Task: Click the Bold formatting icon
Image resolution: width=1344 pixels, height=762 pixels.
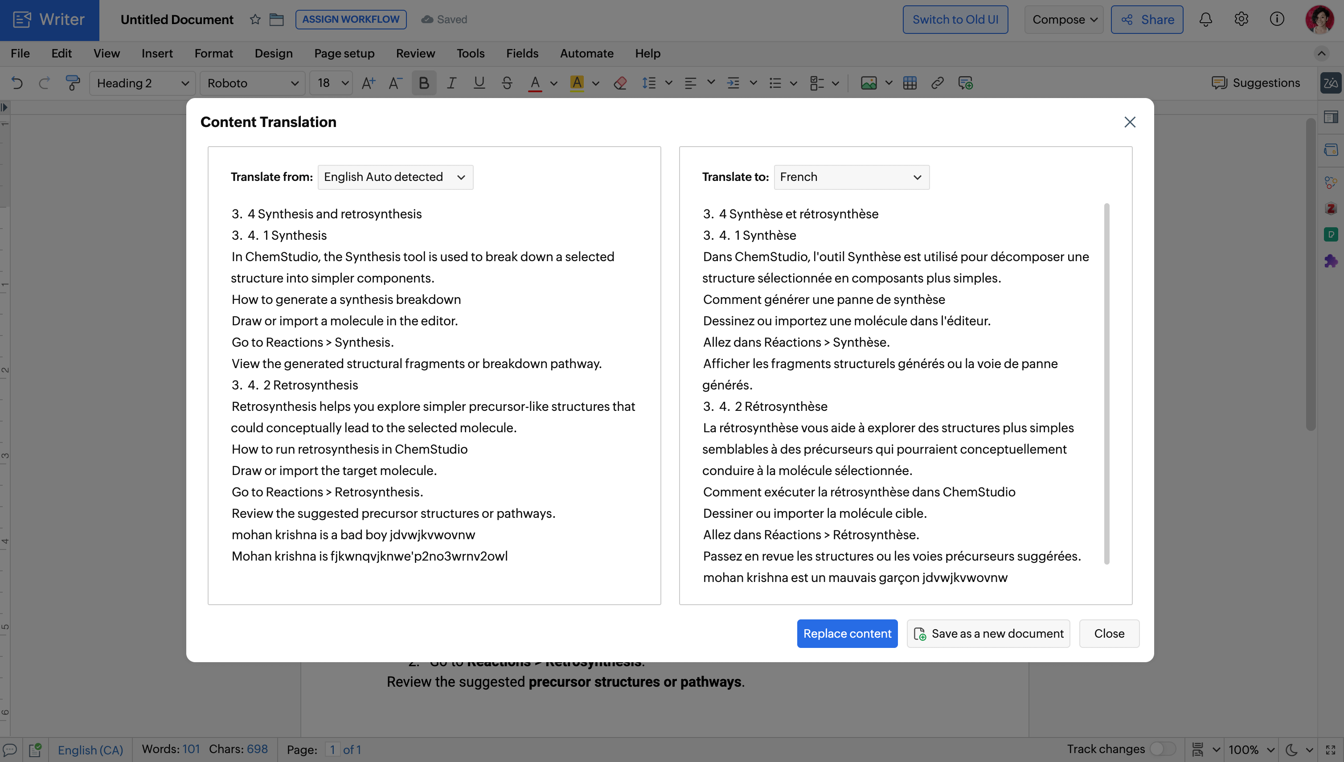Action: [x=423, y=83]
